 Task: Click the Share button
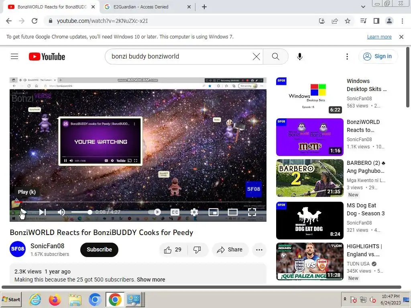click(230, 250)
